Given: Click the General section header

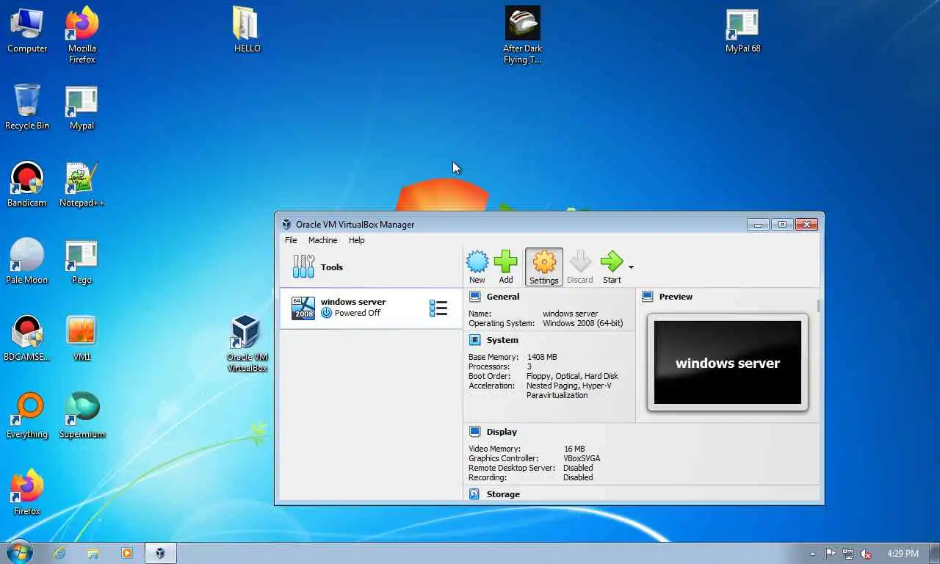Looking at the screenshot, I should 502,297.
